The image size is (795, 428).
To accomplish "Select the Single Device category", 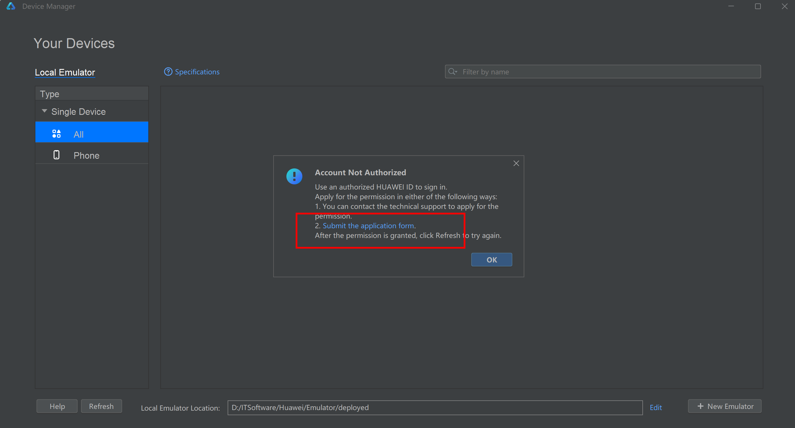I will pyautogui.click(x=78, y=112).
